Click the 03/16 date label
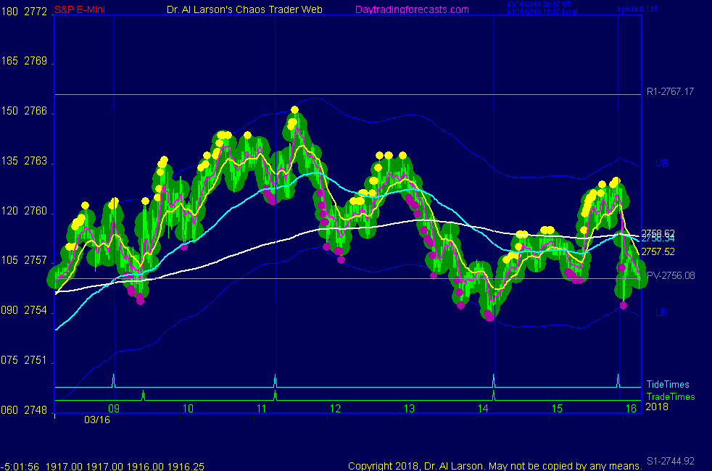Screen dimensions: 712x471 point(97,420)
